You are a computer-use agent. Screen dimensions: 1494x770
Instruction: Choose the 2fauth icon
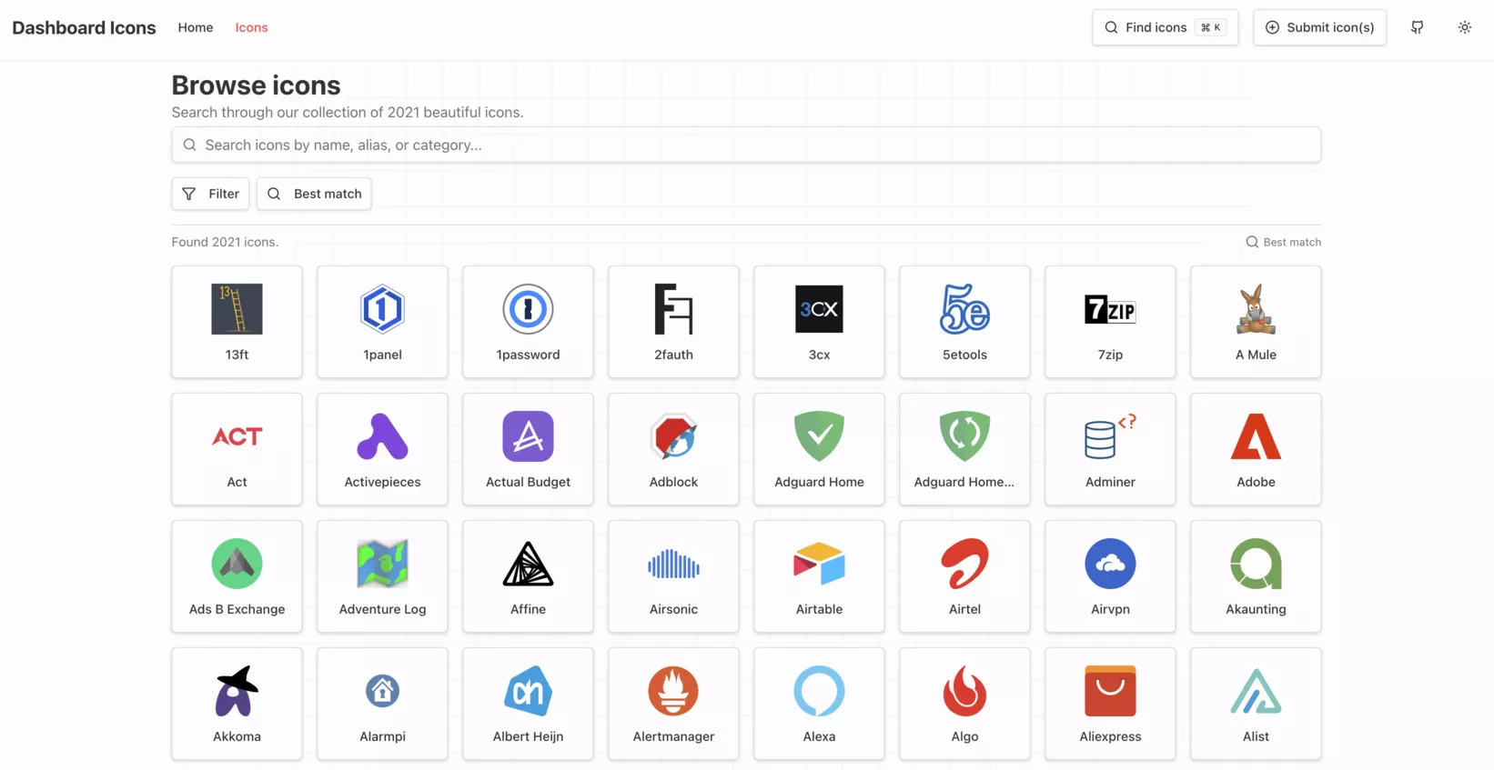tap(673, 322)
